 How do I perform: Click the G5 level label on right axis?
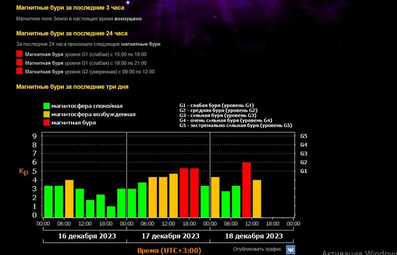pyautogui.click(x=304, y=136)
